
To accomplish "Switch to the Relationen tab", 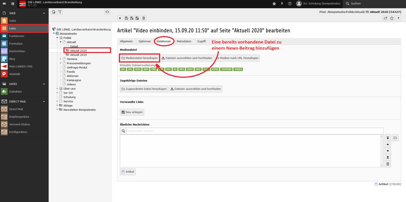I will (x=163, y=41).
